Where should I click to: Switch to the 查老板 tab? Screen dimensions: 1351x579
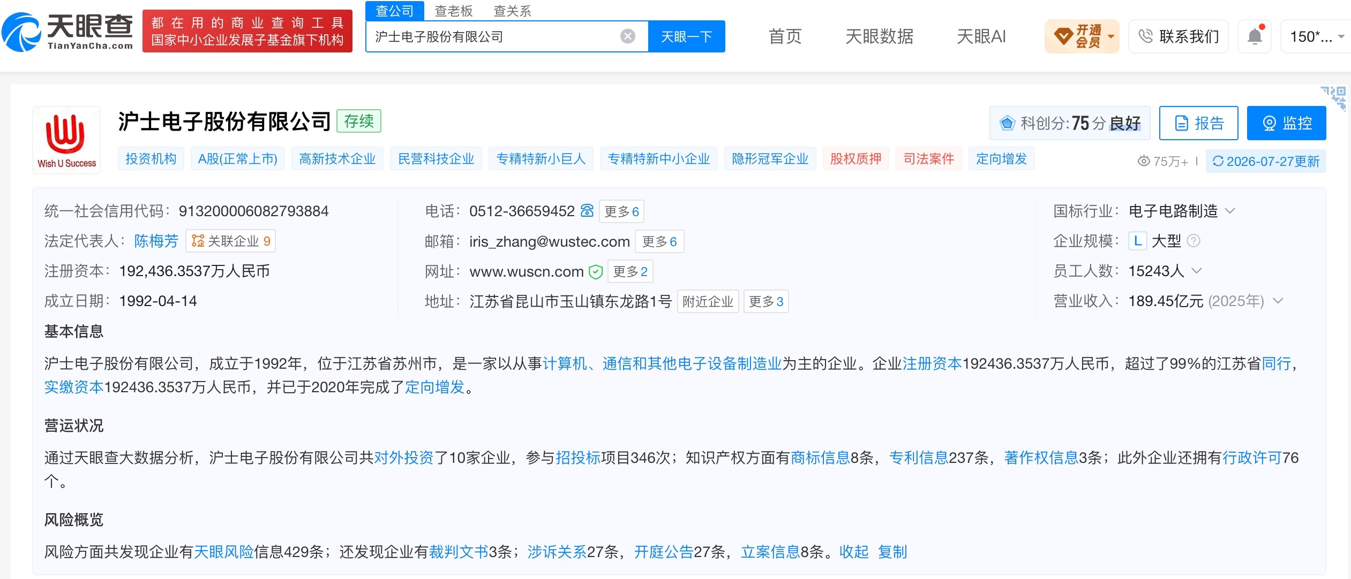(x=453, y=11)
